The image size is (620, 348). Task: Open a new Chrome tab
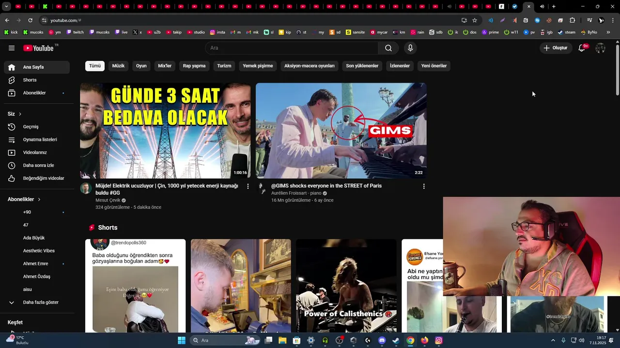pyautogui.click(x=554, y=7)
